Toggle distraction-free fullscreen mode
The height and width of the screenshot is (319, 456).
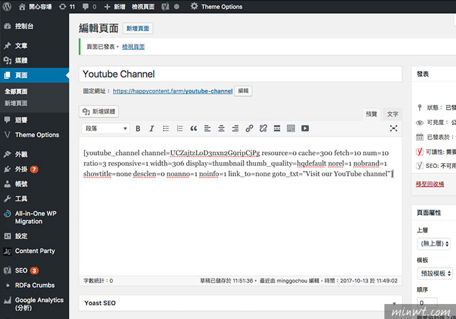[x=393, y=128]
